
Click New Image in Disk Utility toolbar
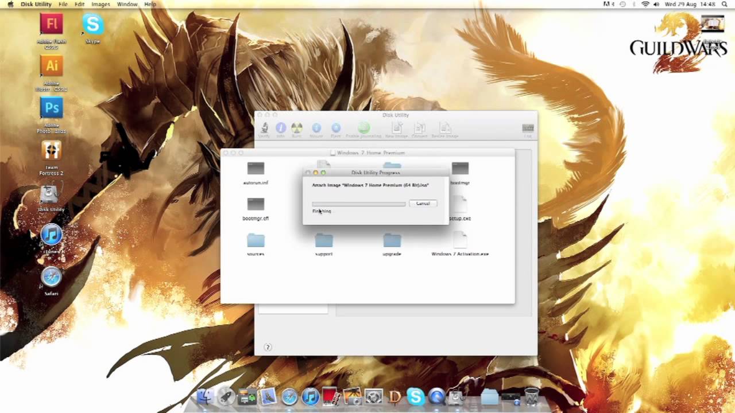396,128
